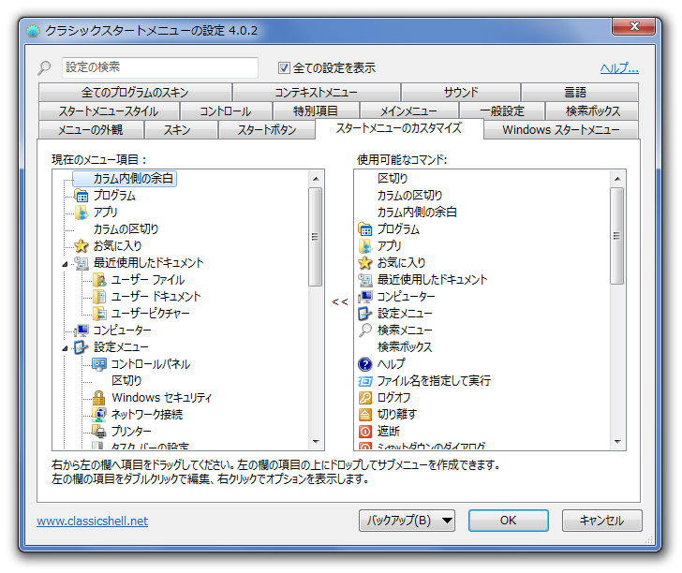Pick the 遮断 power icon

(x=365, y=432)
